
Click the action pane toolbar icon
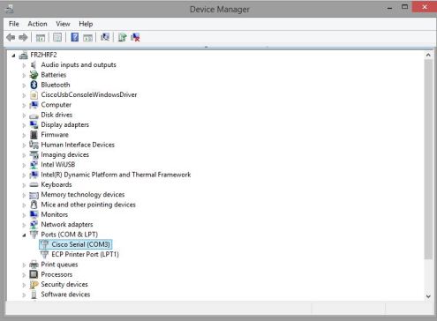point(87,37)
